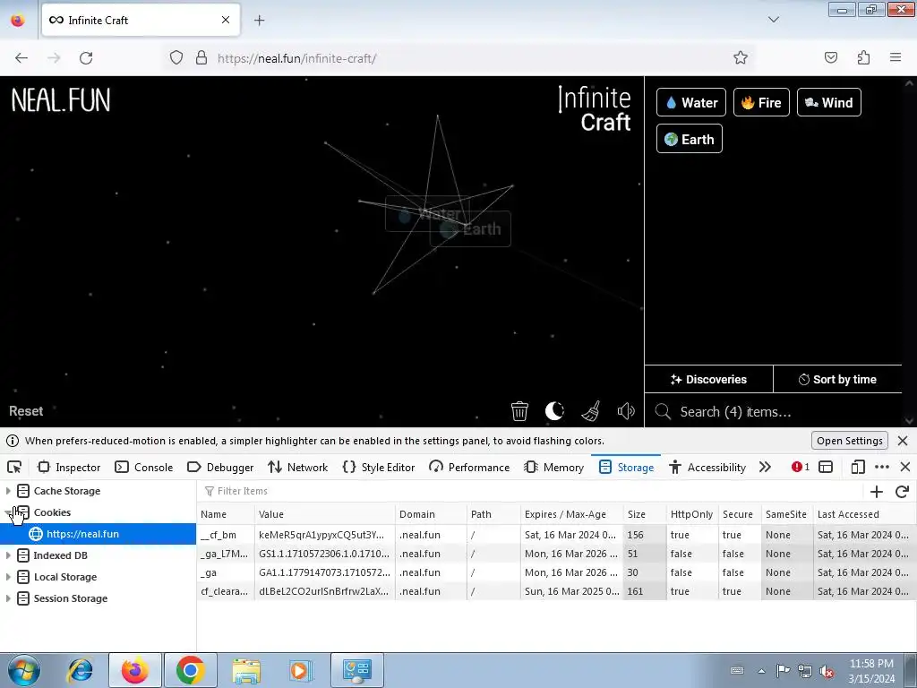
Task: Switch to the Style Editor tab
Action: point(379,467)
